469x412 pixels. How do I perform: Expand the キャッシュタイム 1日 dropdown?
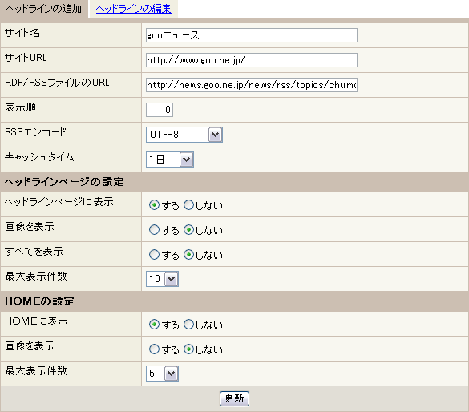pyautogui.click(x=170, y=160)
